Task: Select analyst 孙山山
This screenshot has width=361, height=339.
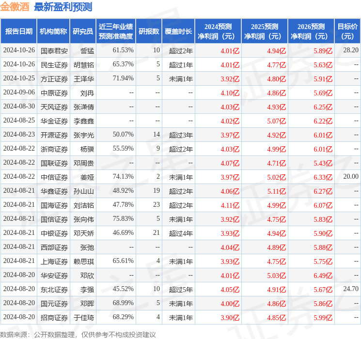Action: [84, 191]
